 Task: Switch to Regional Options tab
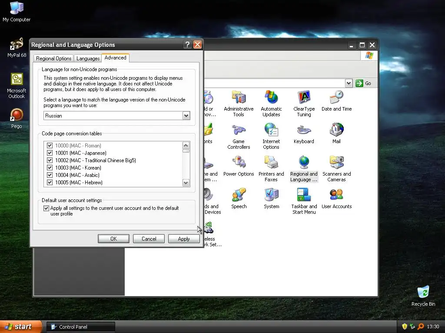tap(53, 59)
